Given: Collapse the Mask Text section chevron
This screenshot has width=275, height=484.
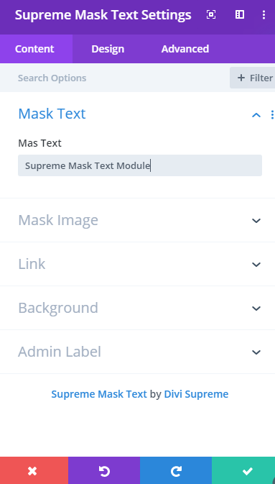Looking at the screenshot, I should click(256, 115).
